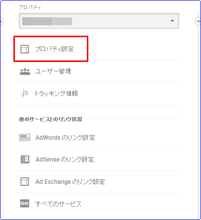Click the left arrow circle at column edge

pyautogui.click(x=1, y=21)
